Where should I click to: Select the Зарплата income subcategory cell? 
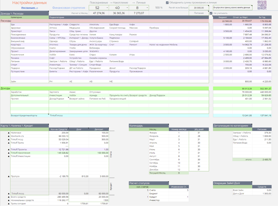coord(59,92)
